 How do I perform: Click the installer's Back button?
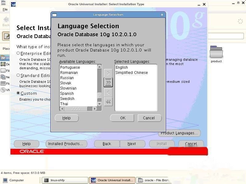pos(107,144)
